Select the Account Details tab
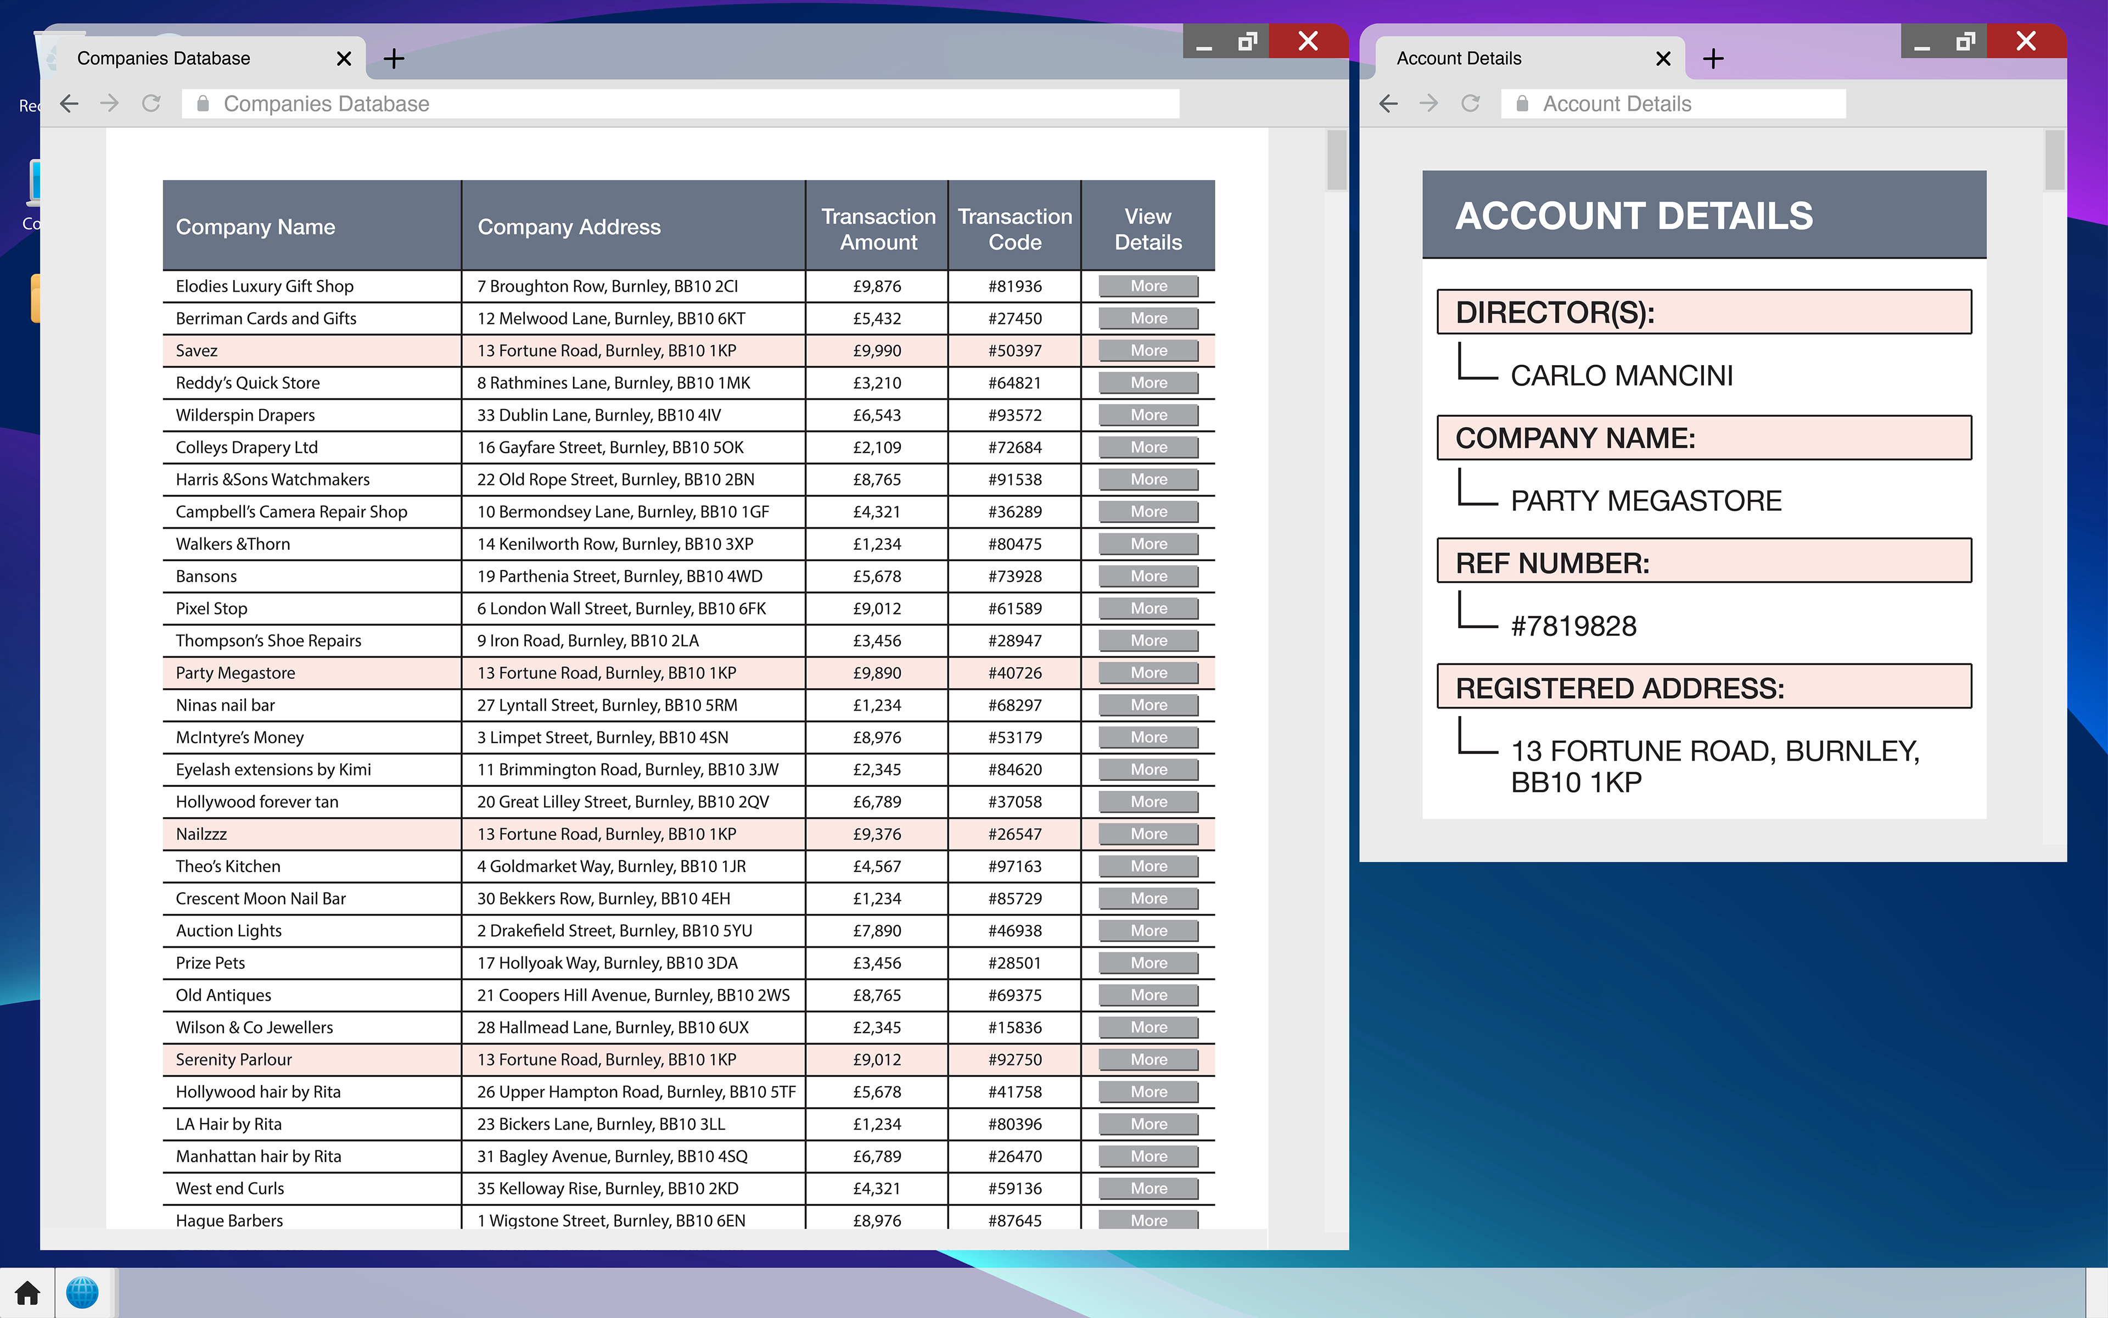 click(1459, 58)
